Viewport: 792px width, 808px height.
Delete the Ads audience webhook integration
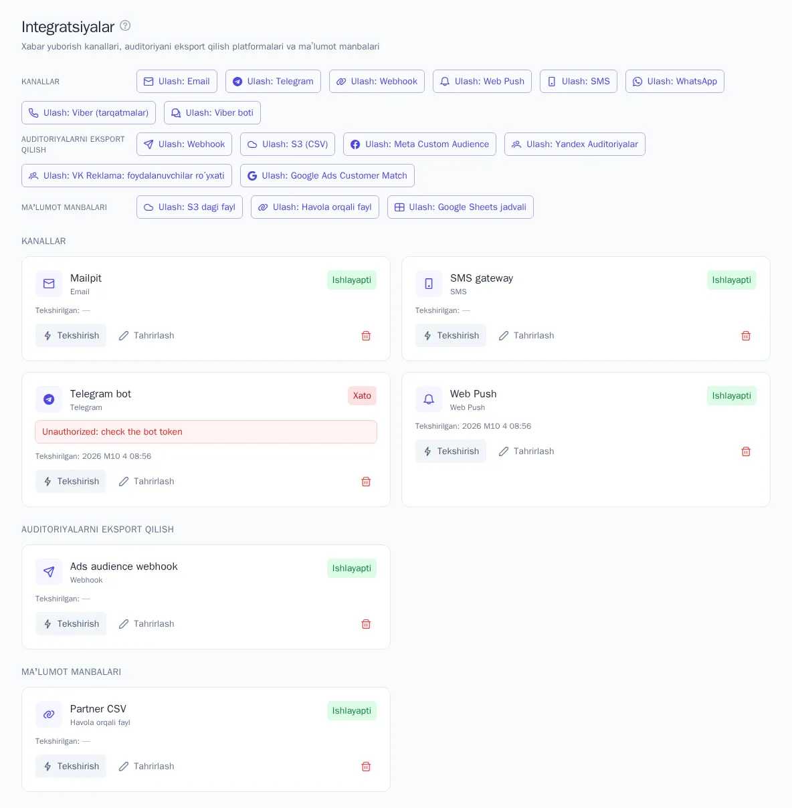point(366,624)
